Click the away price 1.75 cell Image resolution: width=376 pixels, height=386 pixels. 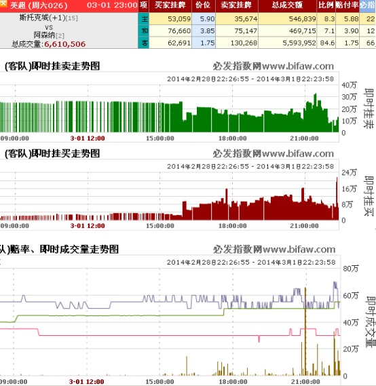click(x=204, y=43)
